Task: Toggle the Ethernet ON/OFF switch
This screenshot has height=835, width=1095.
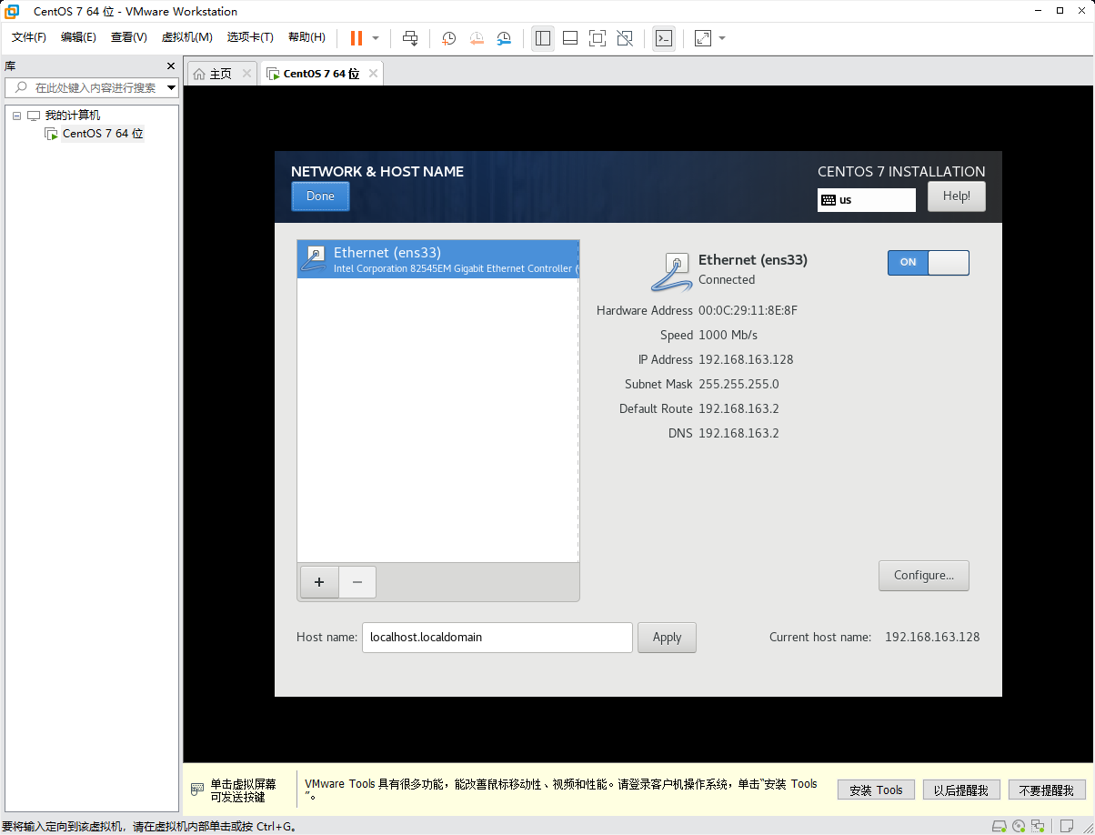Action: coord(929,262)
